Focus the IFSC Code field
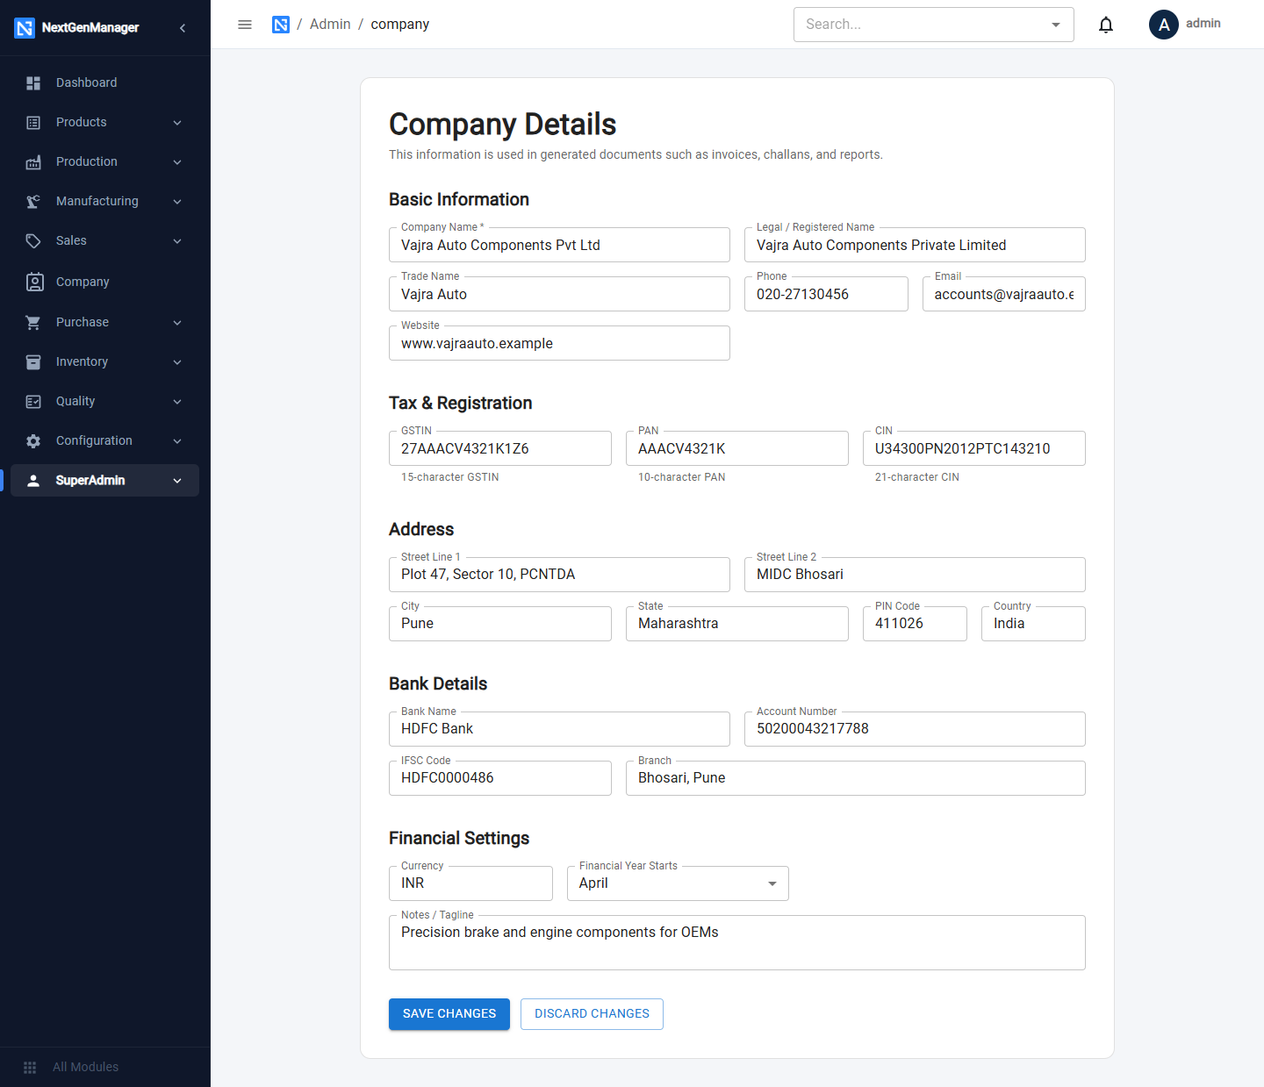The width and height of the screenshot is (1264, 1087). pyautogui.click(x=500, y=778)
